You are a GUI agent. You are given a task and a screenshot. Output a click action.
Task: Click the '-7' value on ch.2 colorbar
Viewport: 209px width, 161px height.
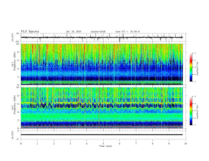[x=194, y=125]
